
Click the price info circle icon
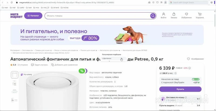coord(190,68)
